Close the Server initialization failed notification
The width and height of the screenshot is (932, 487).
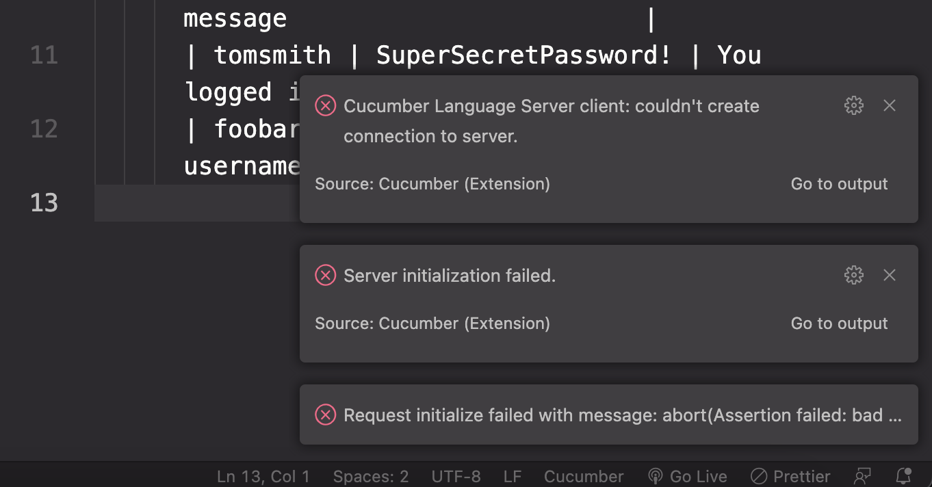pyautogui.click(x=890, y=275)
